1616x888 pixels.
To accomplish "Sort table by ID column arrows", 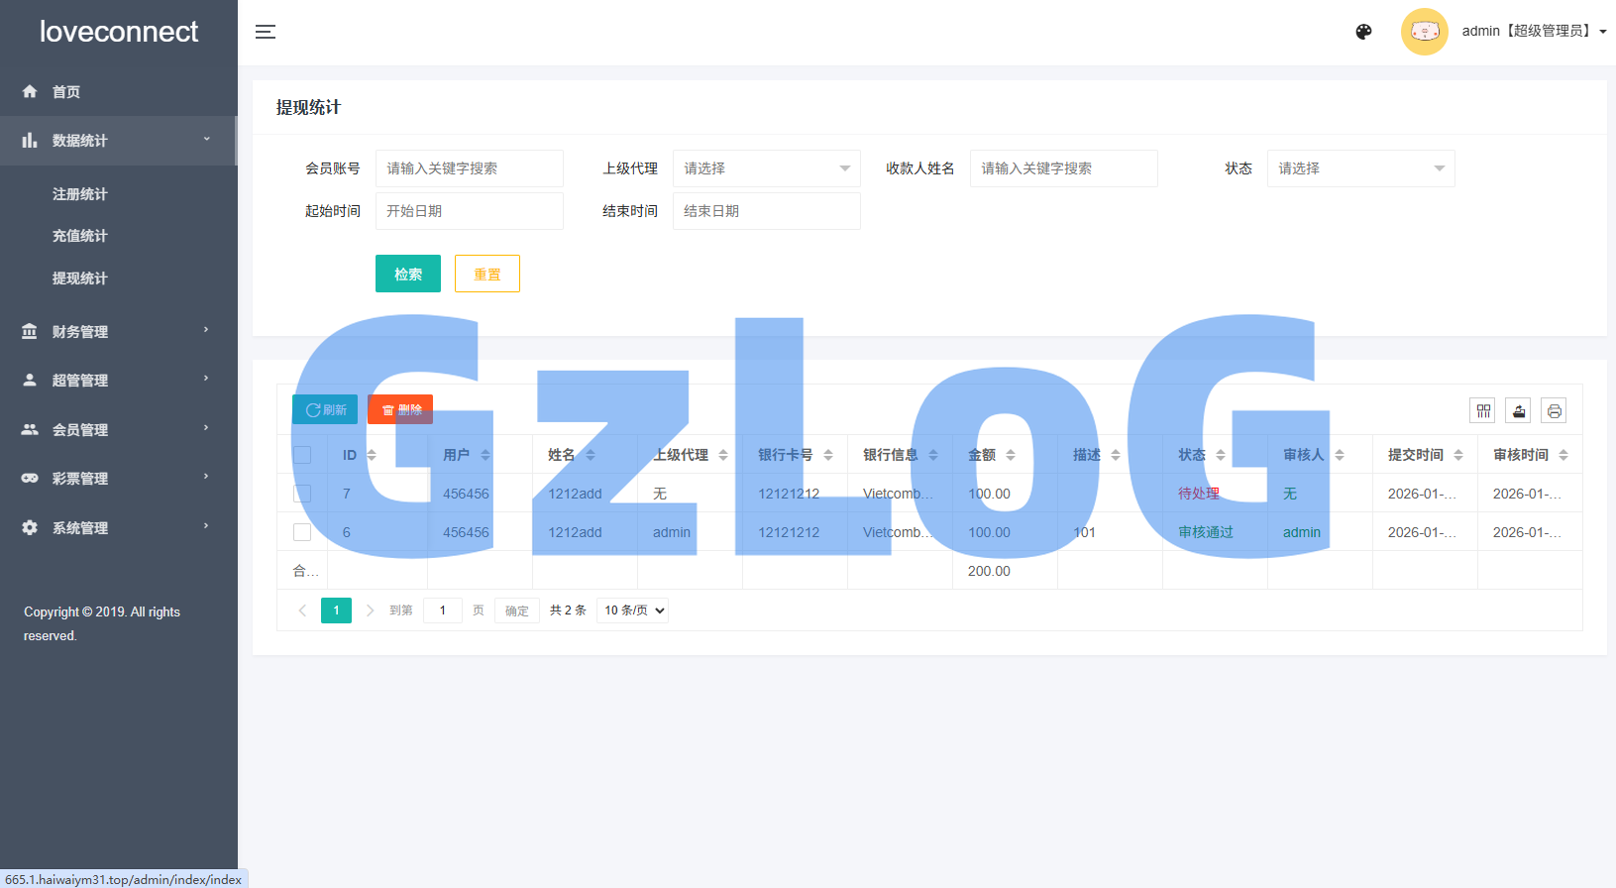I will (372, 455).
